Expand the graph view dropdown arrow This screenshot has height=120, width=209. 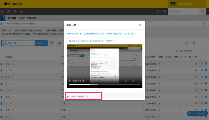(45, 43)
